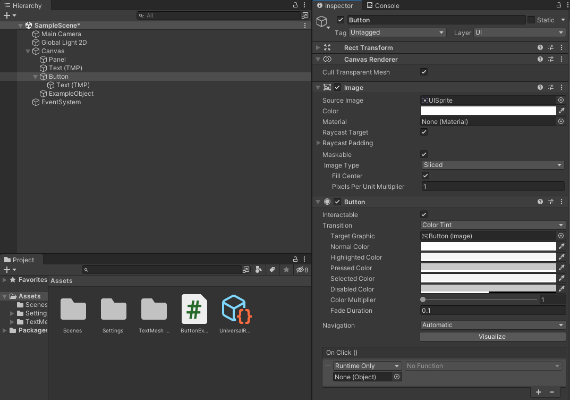Use the eyedropper beside Pressed Color

tap(562, 268)
